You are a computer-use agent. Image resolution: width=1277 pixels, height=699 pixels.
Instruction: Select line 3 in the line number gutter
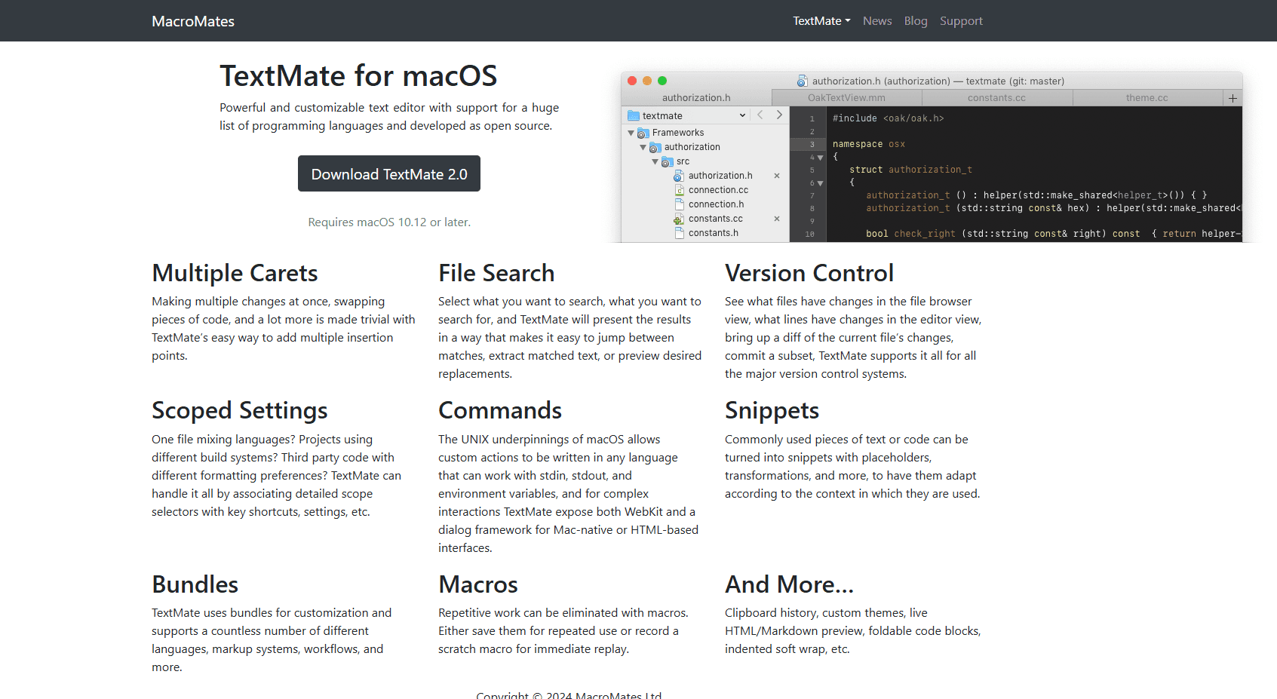pos(812,144)
